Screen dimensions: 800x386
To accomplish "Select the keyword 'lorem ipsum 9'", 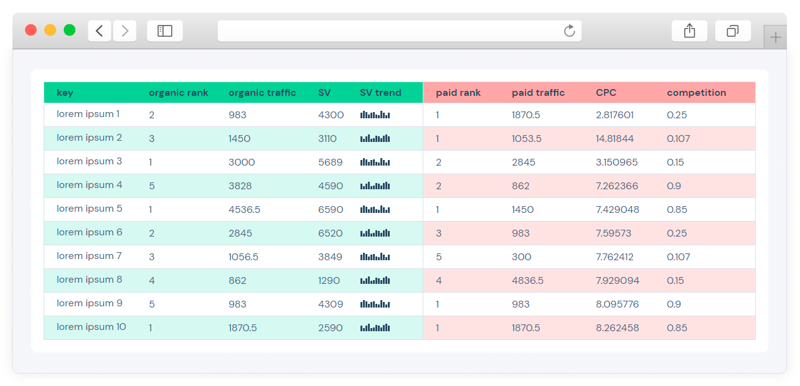I will (89, 303).
